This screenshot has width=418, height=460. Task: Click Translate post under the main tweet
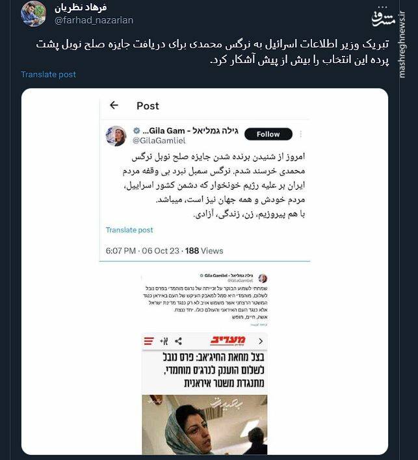coord(49,75)
